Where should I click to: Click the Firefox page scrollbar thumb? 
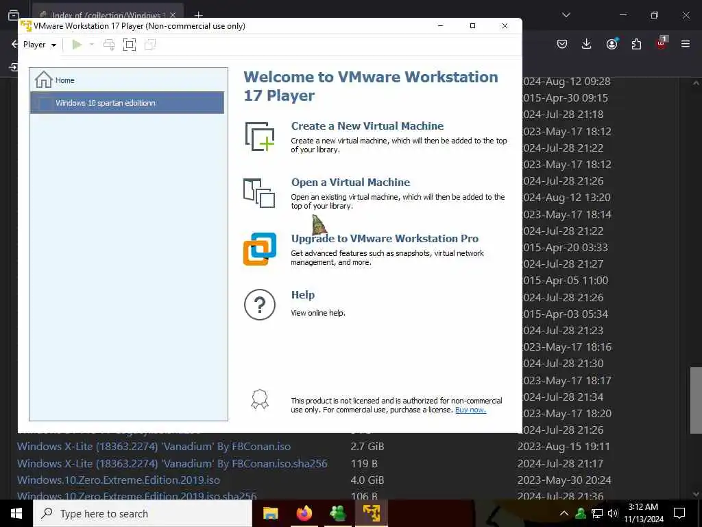pyautogui.click(x=696, y=400)
